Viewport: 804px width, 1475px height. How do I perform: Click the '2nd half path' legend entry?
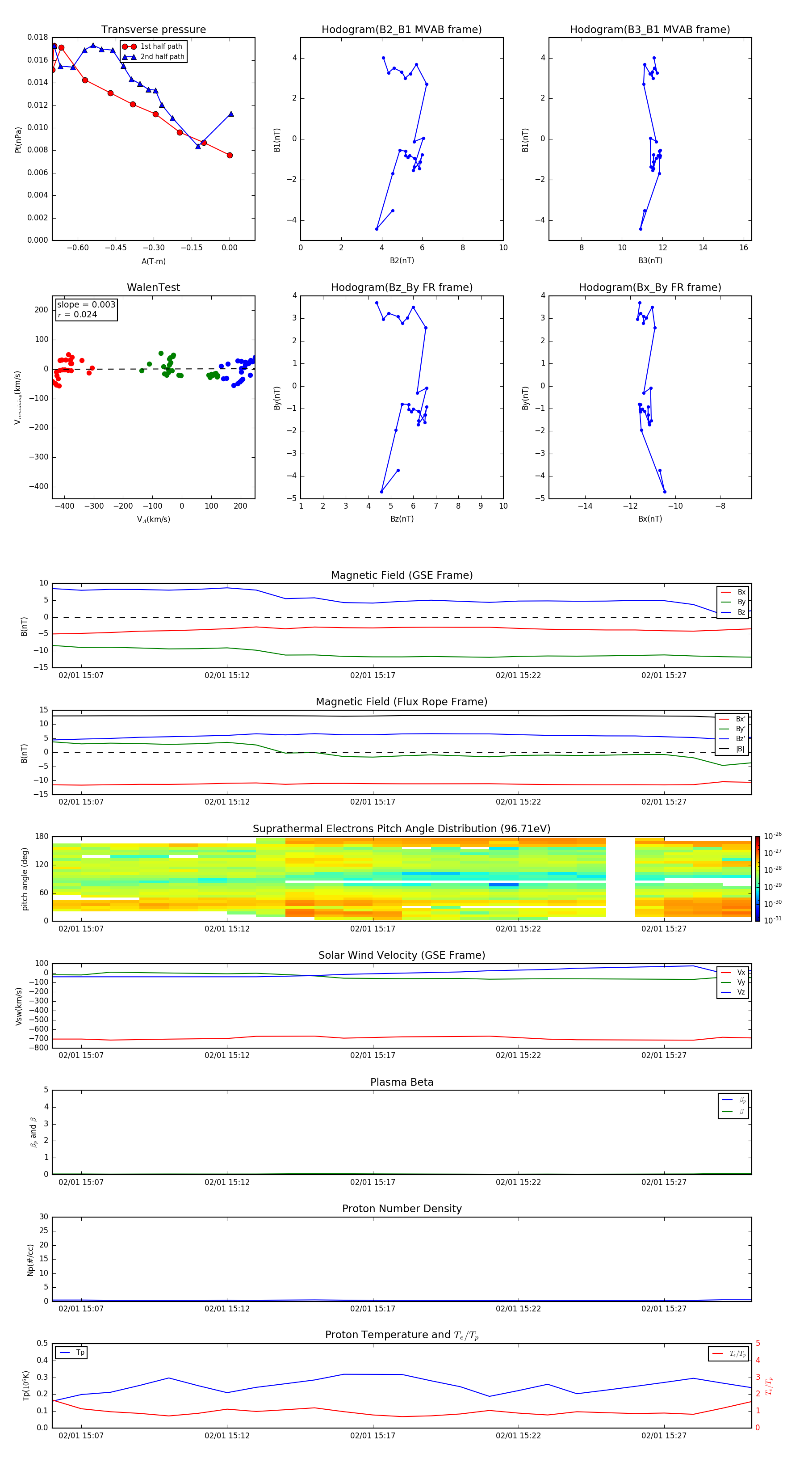[x=153, y=57]
